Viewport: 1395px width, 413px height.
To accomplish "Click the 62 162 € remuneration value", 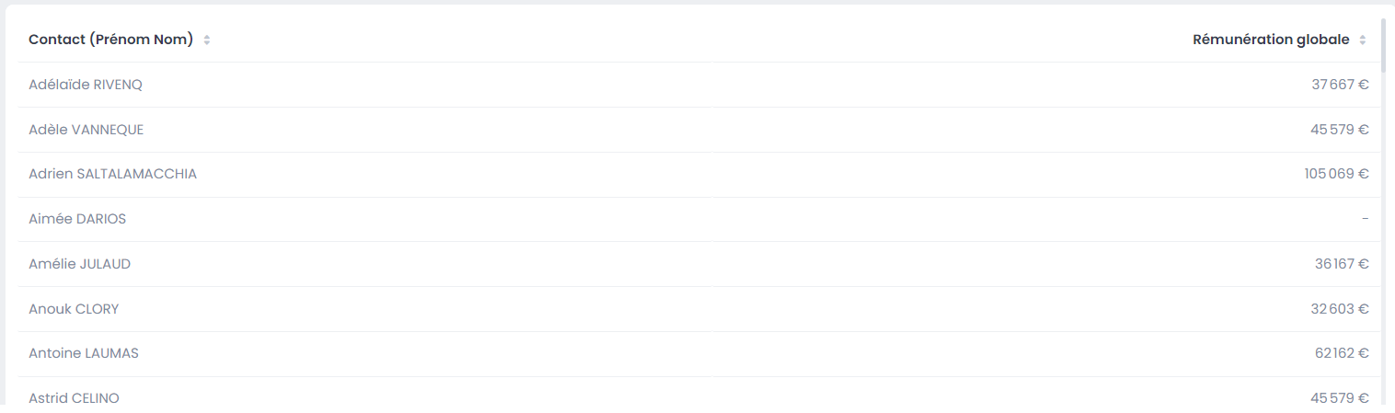I will point(1342,353).
